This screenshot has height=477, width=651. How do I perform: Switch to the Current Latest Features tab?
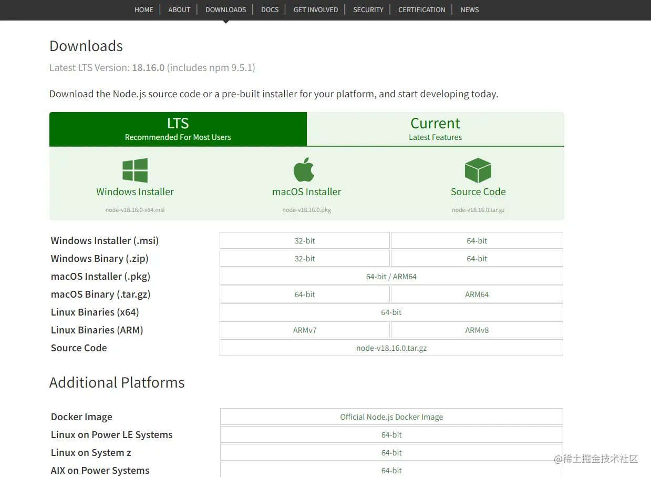click(x=436, y=129)
